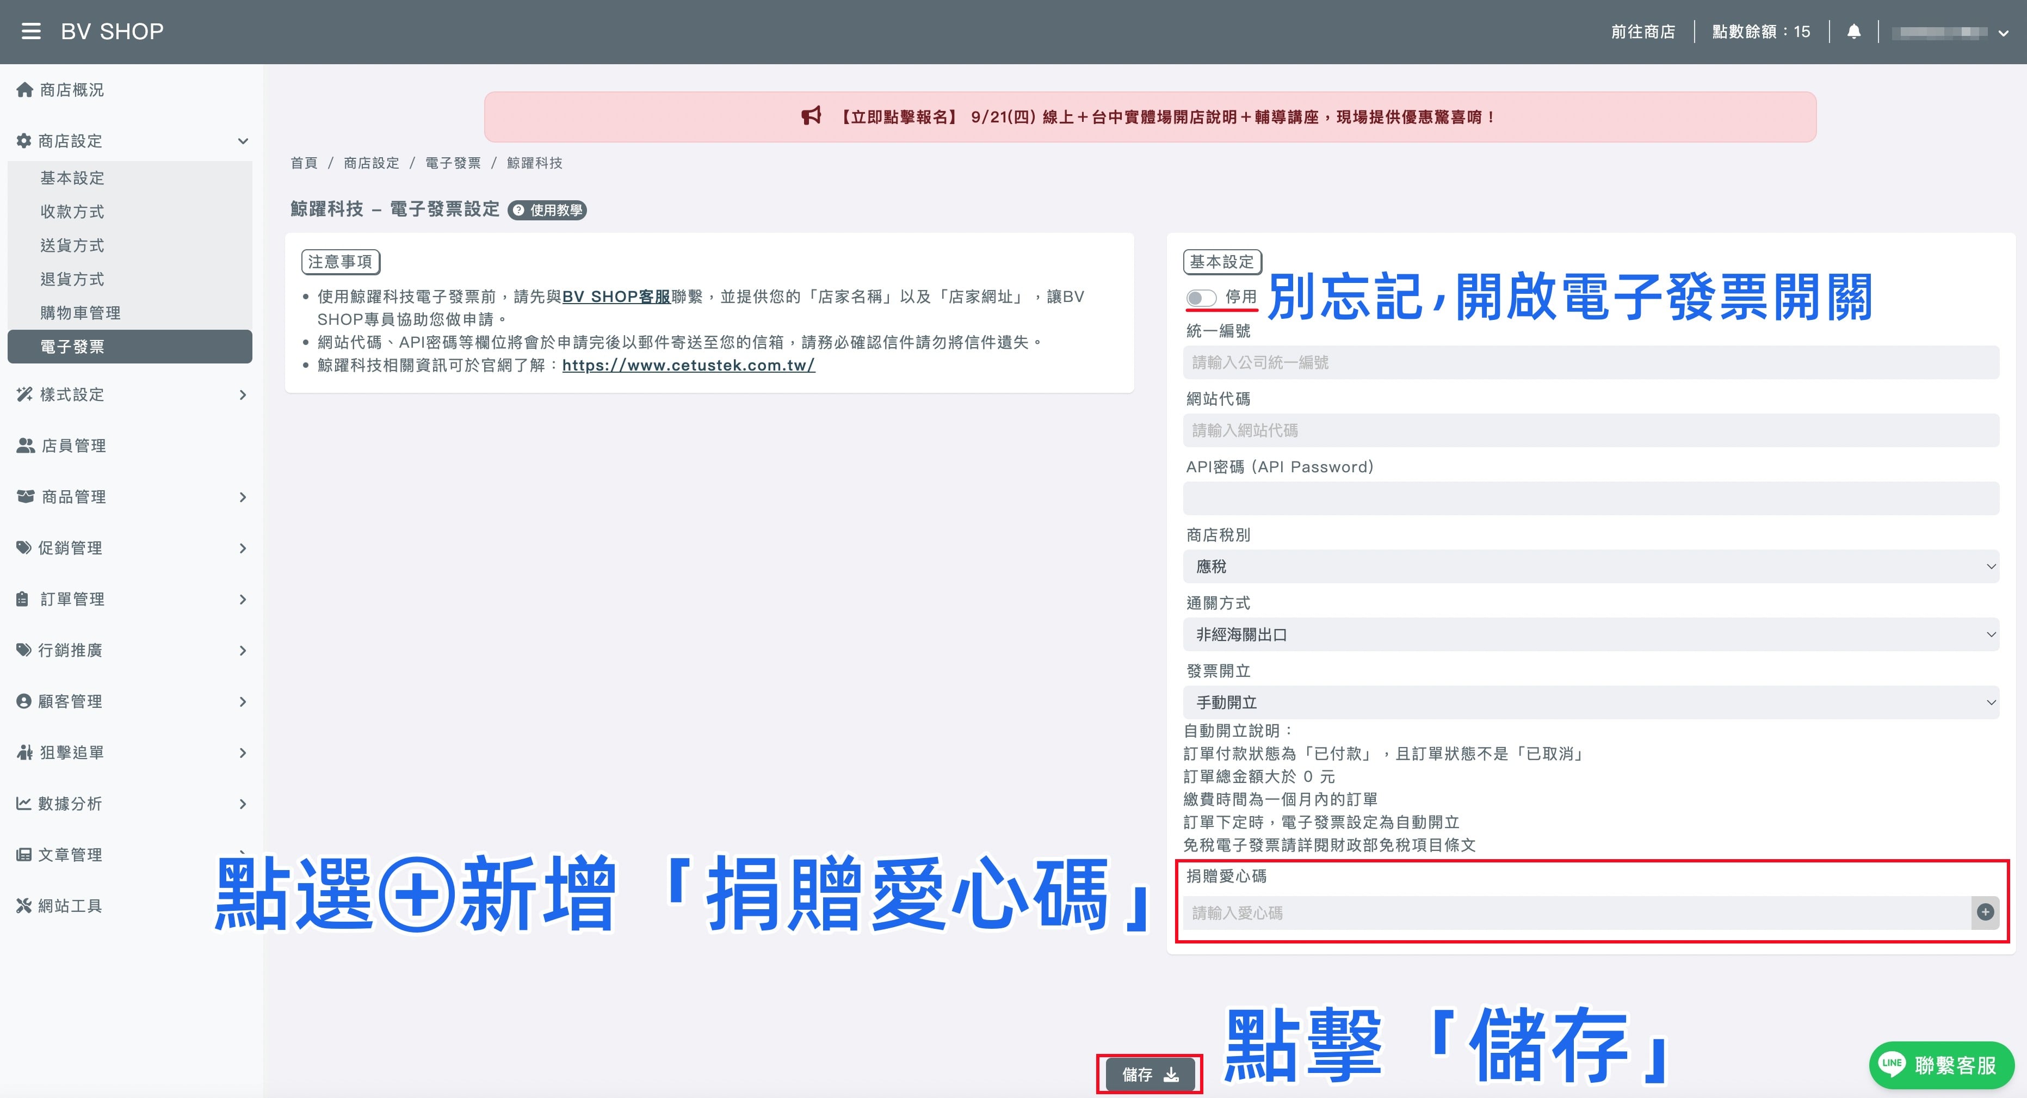
Task: Open the 商店稅別 dropdown showing 應稅
Action: [x=1591, y=567]
